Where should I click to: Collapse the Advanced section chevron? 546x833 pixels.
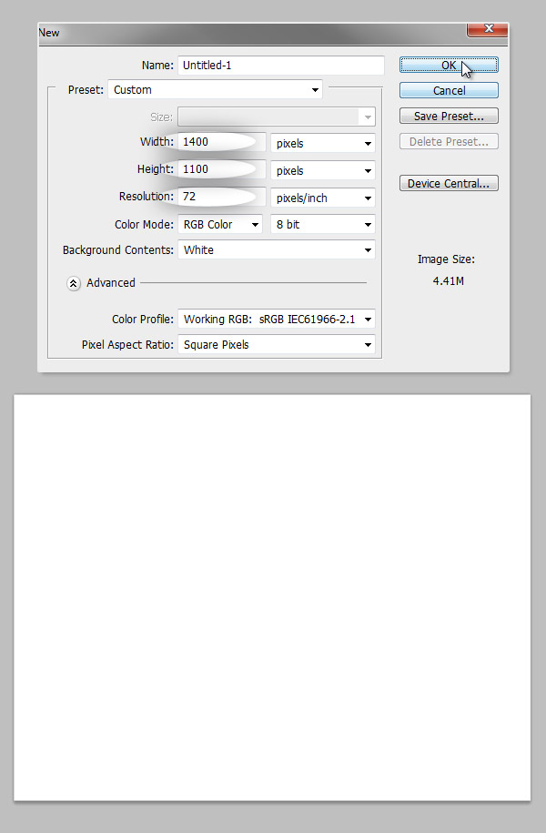pos(74,283)
